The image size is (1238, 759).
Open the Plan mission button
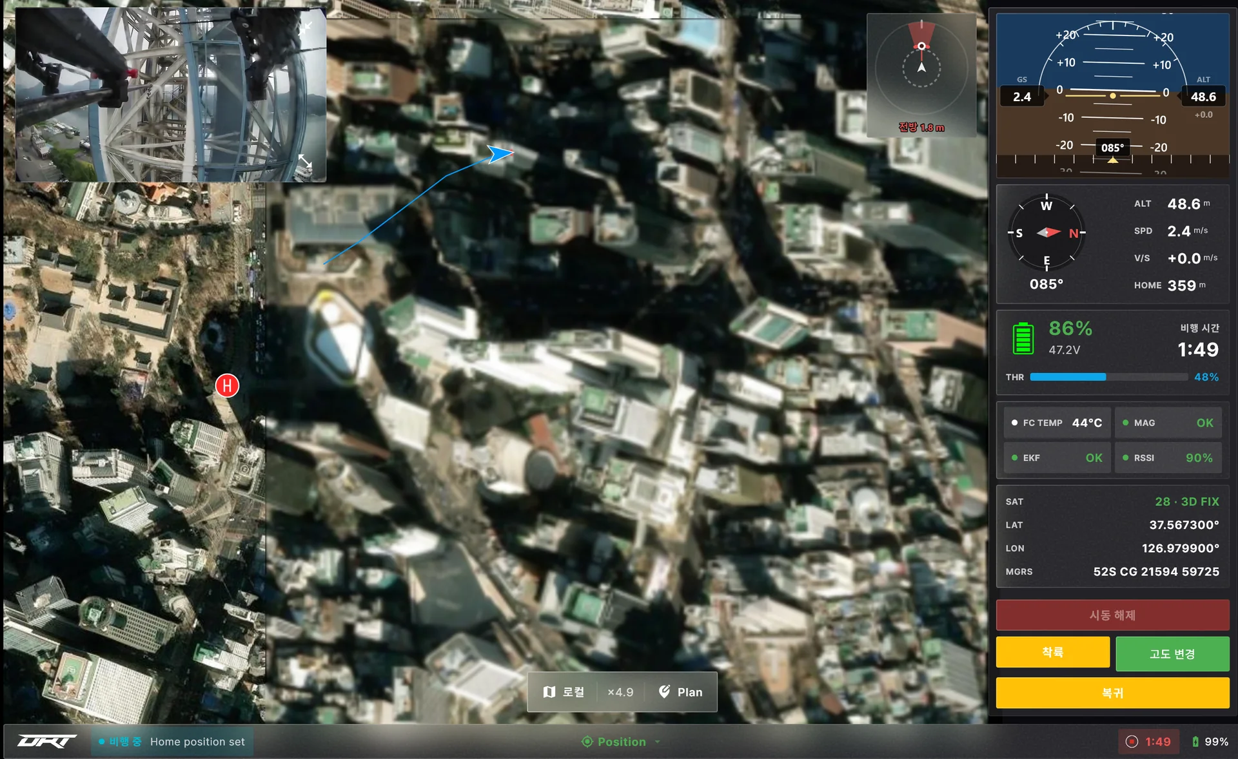(680, 692)
